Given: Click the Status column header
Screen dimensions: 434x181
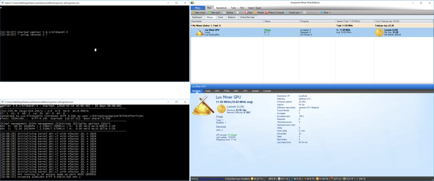Looking at the screenshot, I should [x=281, y=21].
